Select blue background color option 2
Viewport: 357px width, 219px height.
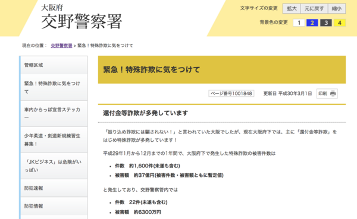312,23
